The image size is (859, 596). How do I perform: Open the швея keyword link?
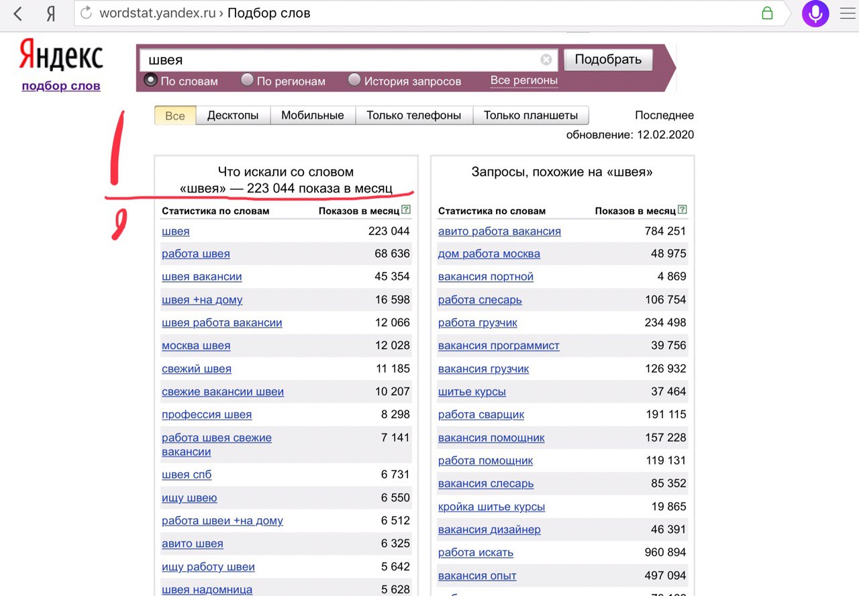pyautogui.click(x=176, y=232)
